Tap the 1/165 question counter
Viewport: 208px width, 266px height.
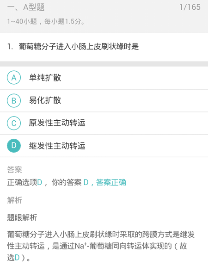190,7
